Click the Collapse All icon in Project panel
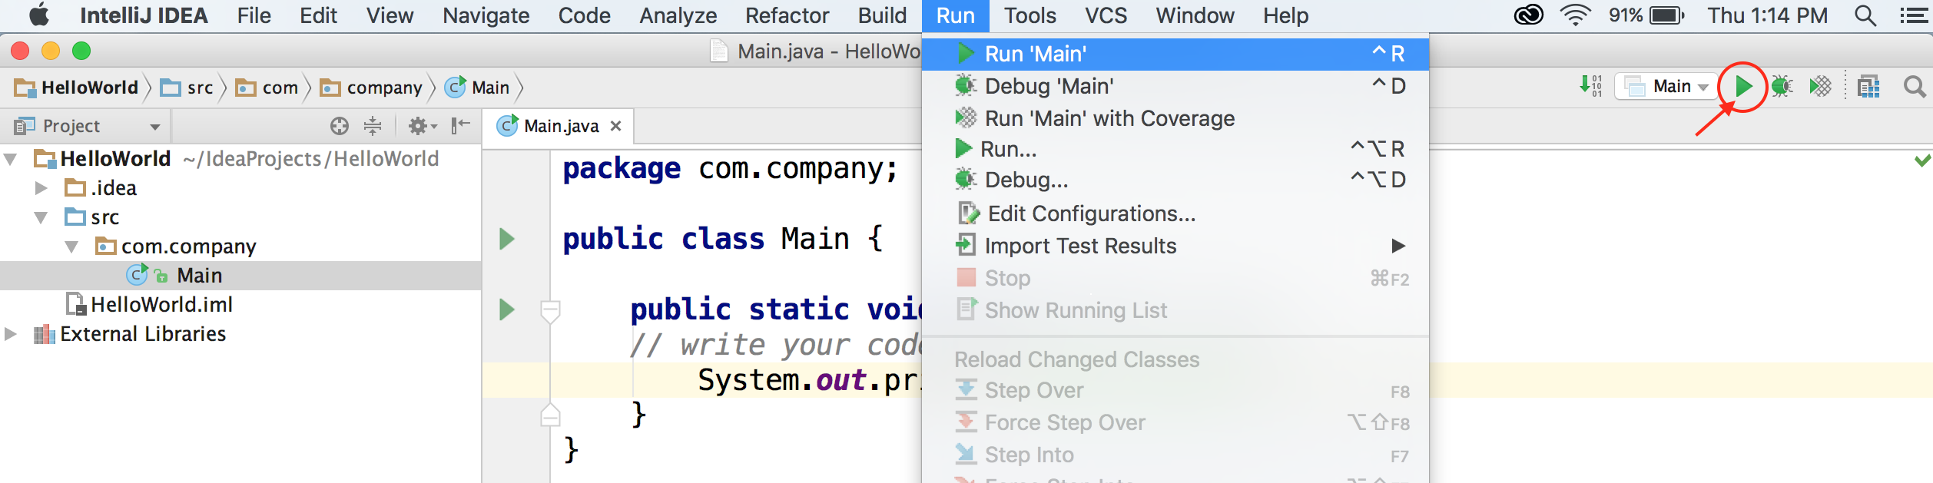 point(373,126)
